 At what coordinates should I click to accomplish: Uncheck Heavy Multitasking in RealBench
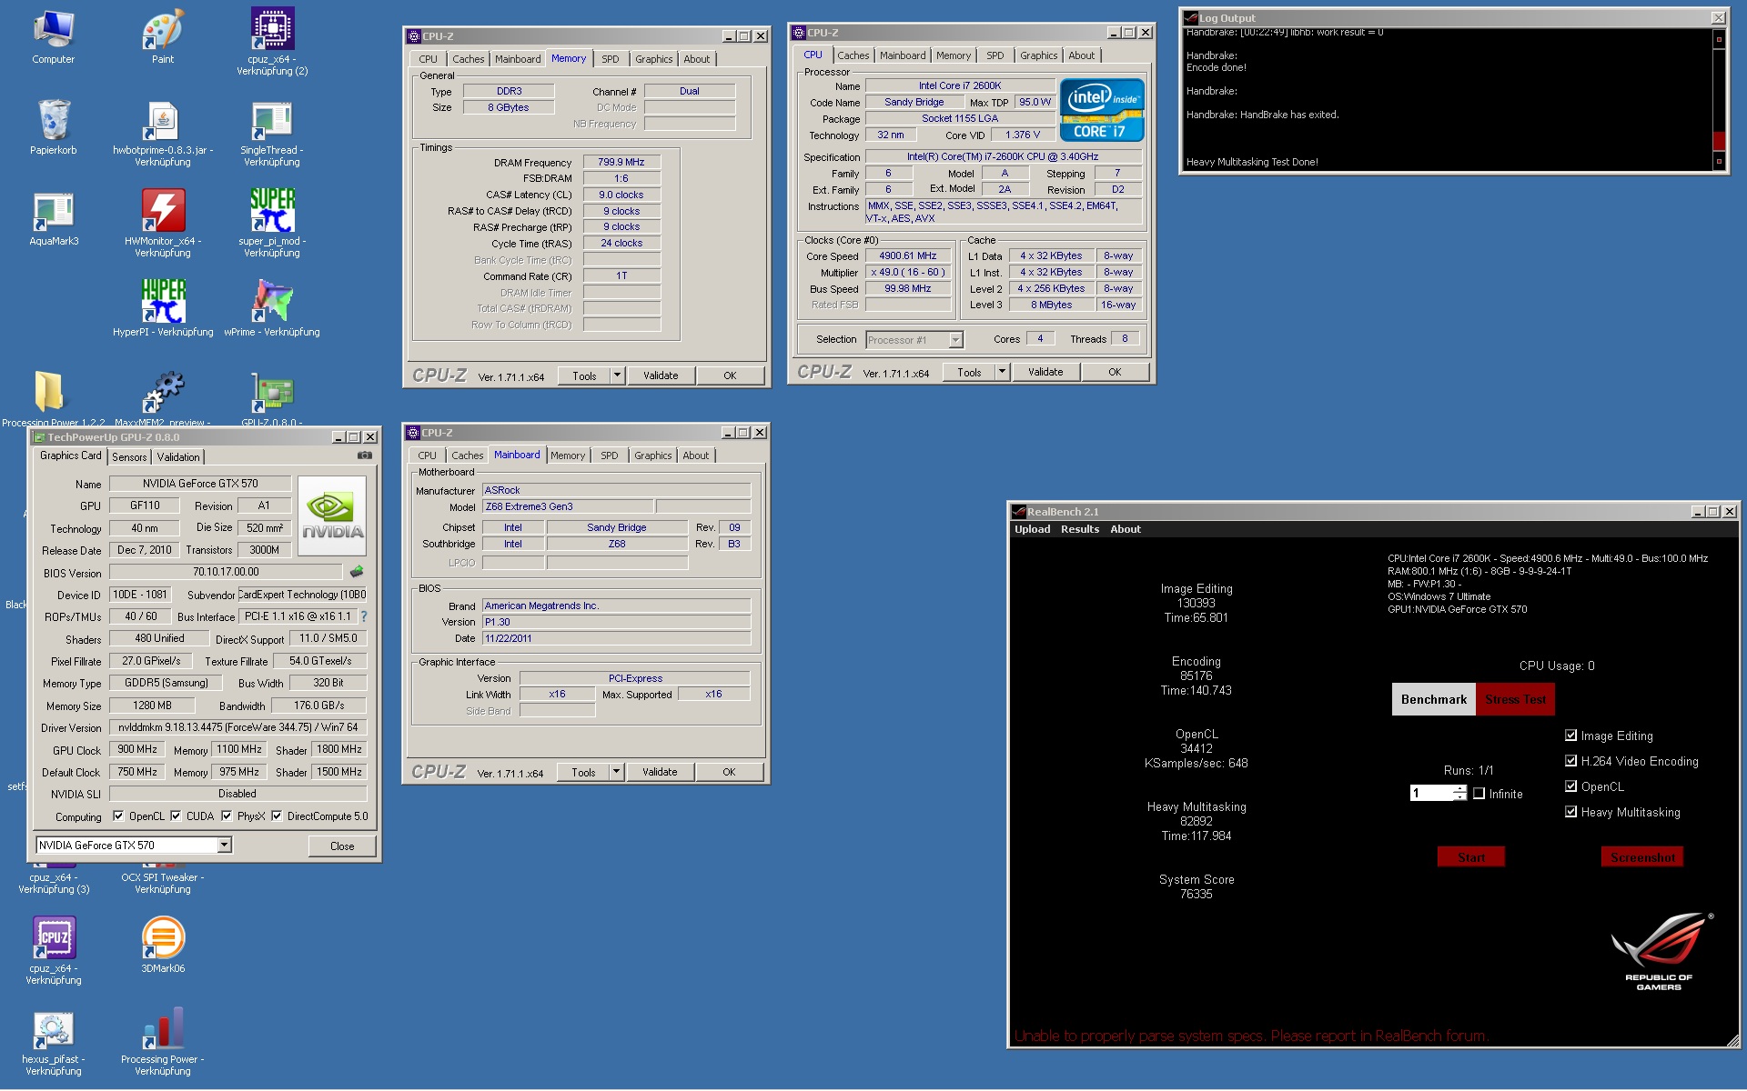(1570, 812)
